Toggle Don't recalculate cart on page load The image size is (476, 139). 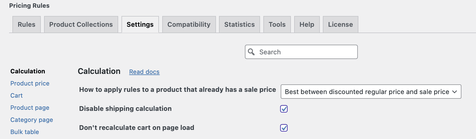284,128
